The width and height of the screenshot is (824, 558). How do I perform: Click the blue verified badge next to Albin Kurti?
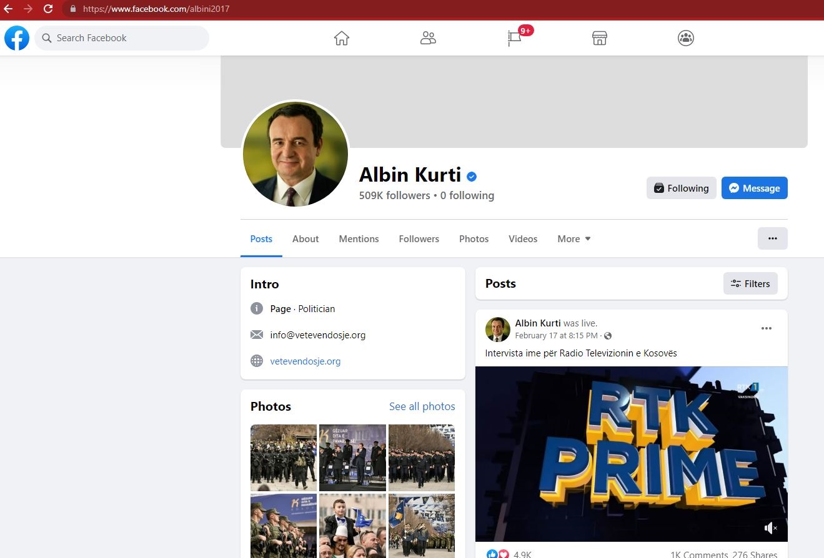click(x=472, y=177)
